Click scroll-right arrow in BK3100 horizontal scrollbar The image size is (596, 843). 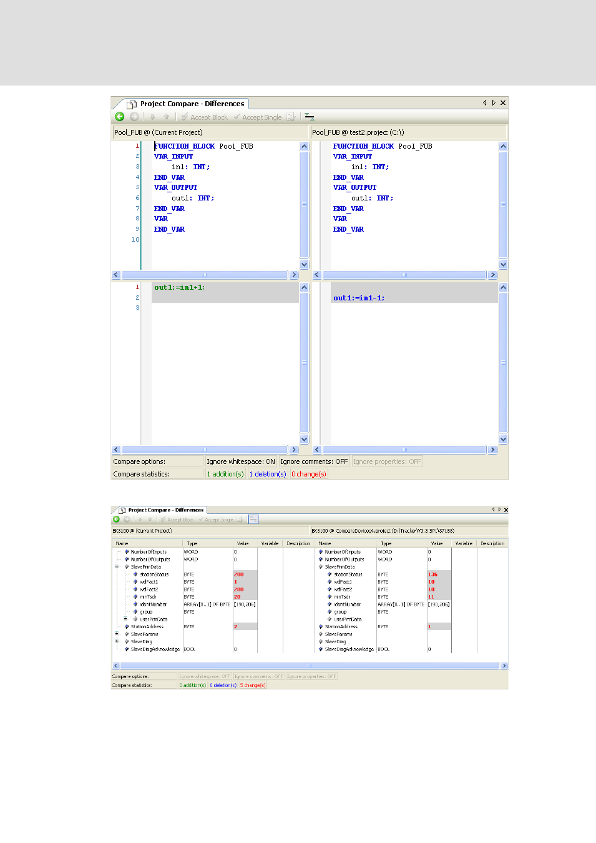[504, 666]
